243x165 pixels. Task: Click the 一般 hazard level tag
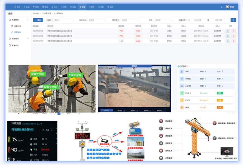point(121,41)
